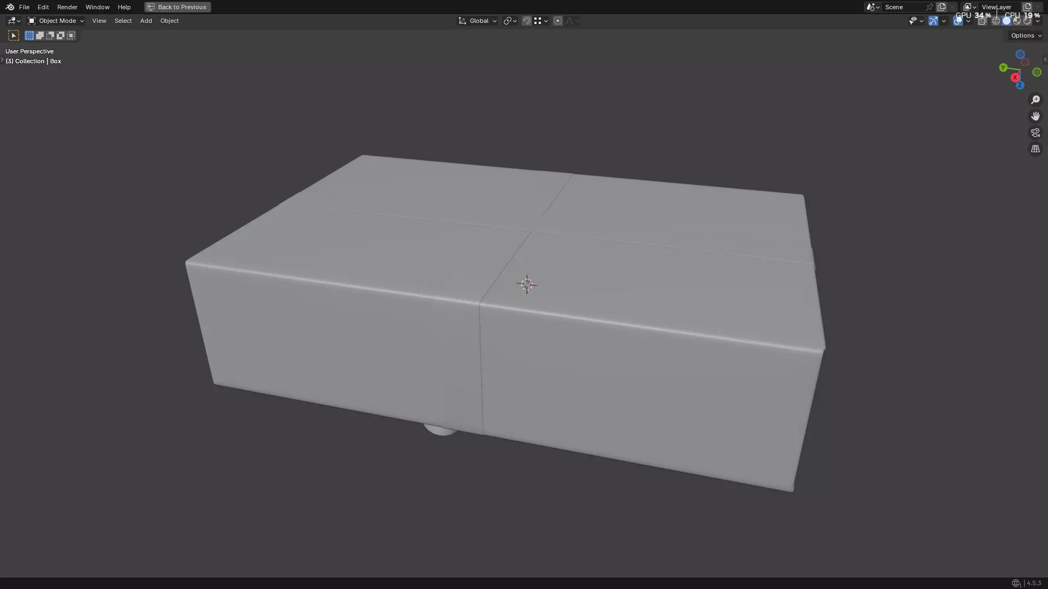1048x589 pixels.
Task: Open the snapping options dropdown
Action: [x=541, y=21]
